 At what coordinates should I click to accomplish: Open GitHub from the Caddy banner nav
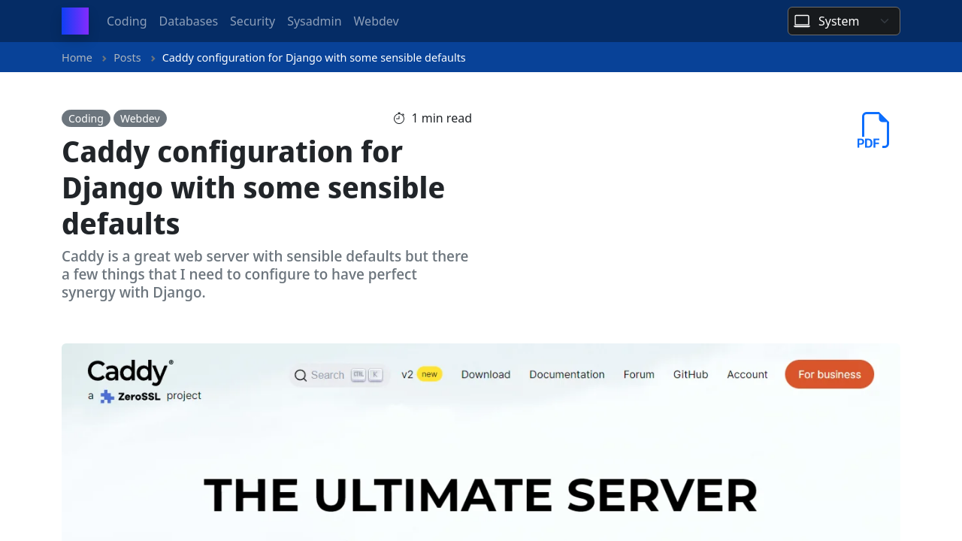pos(690,374)
